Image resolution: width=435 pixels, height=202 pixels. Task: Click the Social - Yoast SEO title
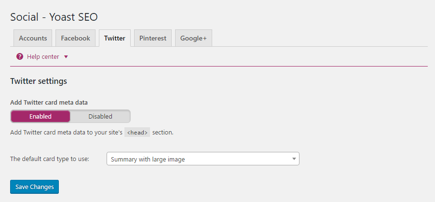54,17
